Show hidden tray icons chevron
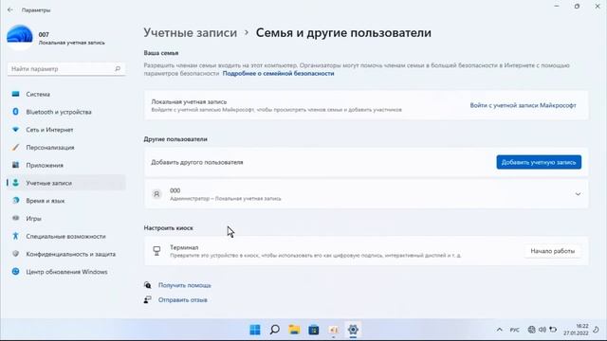The height and width of the screenshot is (341, 607). click(500, 330)
